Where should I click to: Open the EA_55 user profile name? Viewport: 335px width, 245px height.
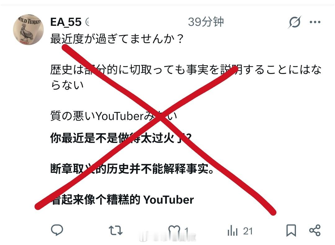[x=66, y=22]
